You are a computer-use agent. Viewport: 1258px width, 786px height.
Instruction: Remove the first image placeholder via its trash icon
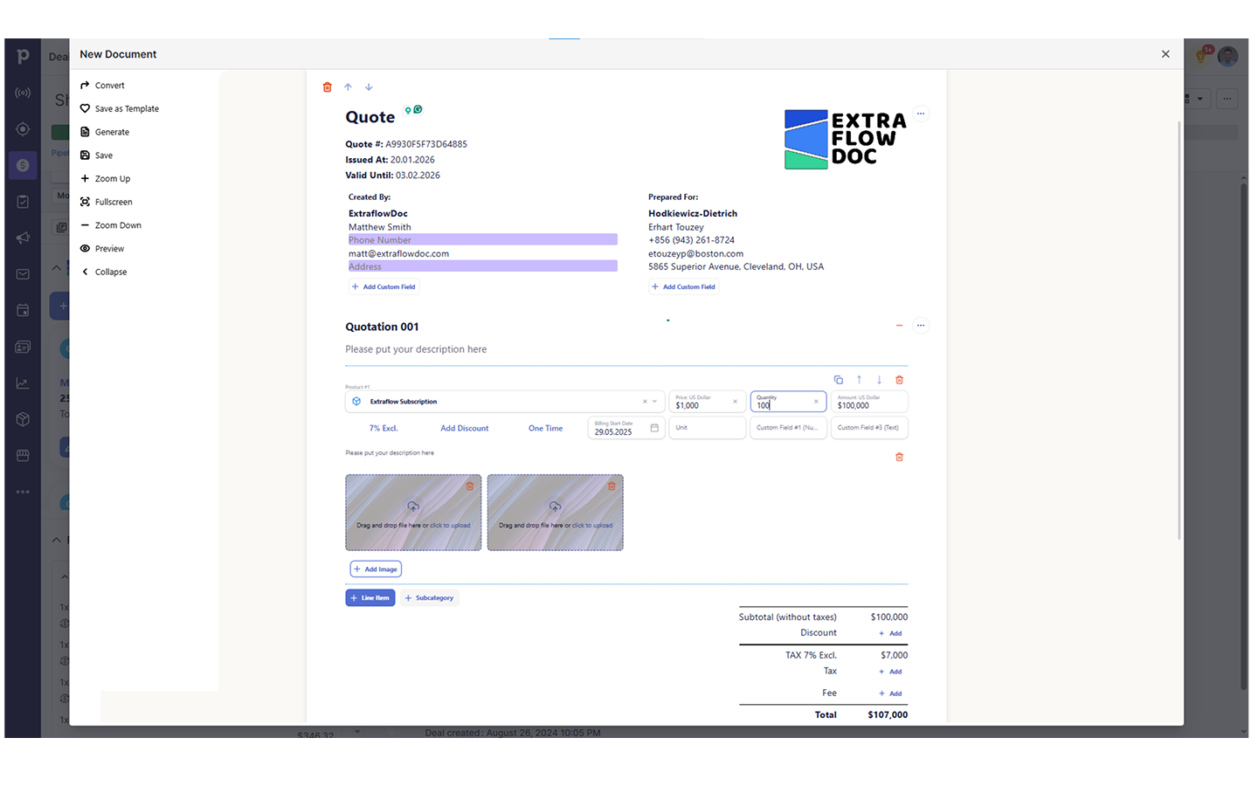tap(469, 485)
